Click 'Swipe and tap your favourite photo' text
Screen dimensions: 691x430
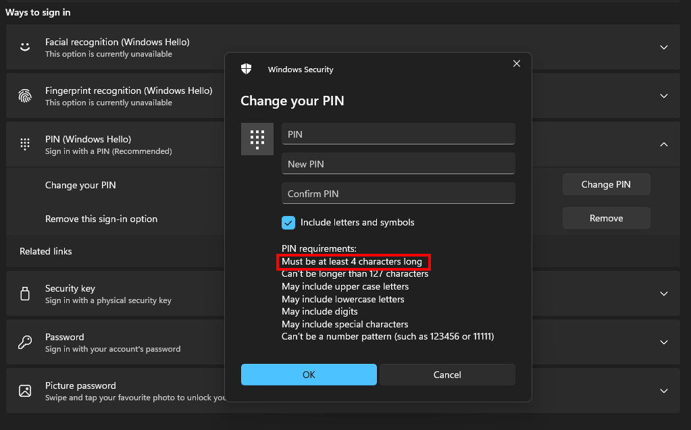135,398
